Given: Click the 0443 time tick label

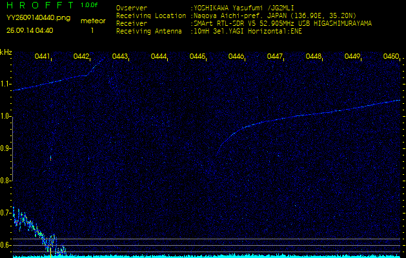Looking at the screenshot, I should pos(120,57).
